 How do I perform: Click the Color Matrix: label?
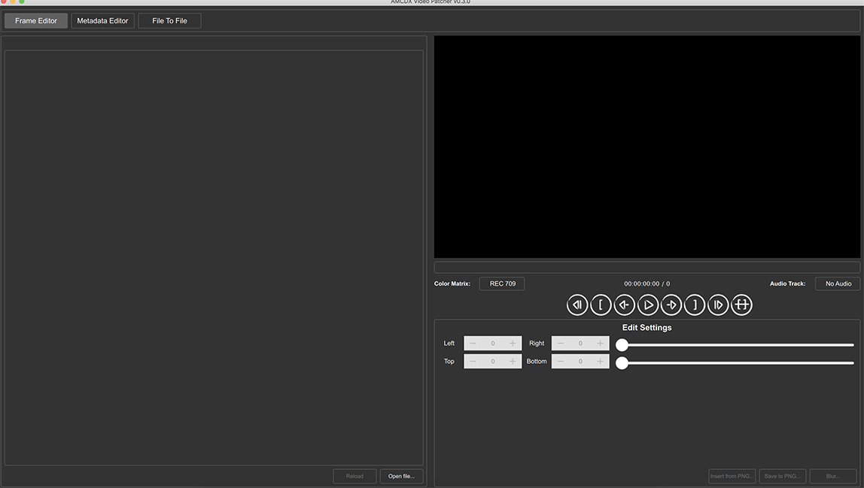click(452, 283)
